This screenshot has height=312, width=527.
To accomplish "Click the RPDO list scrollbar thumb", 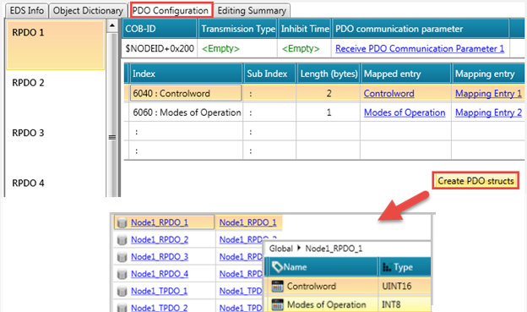I will click(x=112, y=137).
